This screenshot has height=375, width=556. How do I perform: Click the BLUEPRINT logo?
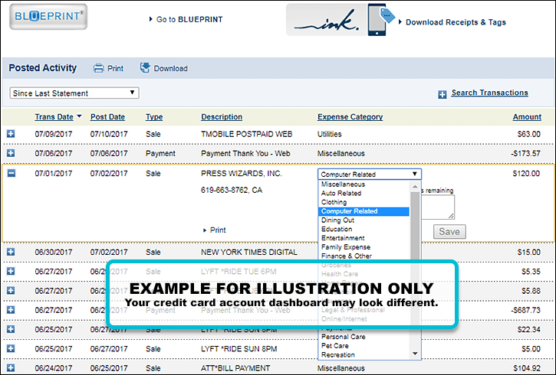48,17
